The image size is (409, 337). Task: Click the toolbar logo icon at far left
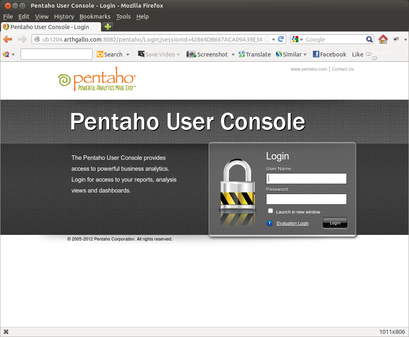click(x=6, y=54)
